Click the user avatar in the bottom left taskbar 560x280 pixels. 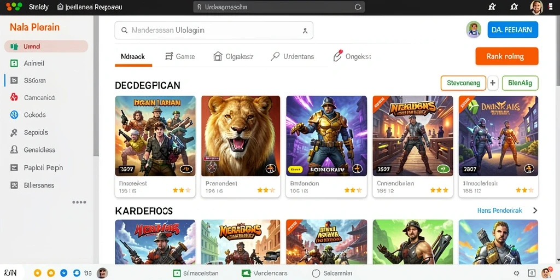pos(102,273)
